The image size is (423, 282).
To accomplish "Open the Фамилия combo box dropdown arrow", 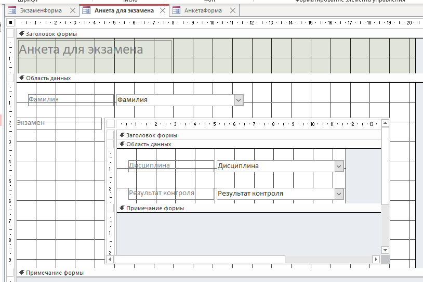I will (x=239, y=100).
